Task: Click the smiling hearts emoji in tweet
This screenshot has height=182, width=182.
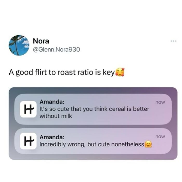Action: tap(120, 72)
